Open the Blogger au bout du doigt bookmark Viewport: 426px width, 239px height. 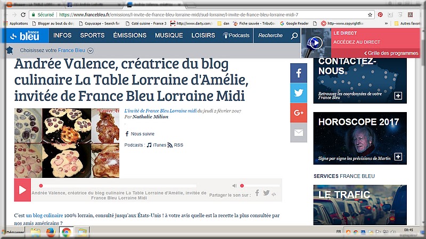click(53, 23)
